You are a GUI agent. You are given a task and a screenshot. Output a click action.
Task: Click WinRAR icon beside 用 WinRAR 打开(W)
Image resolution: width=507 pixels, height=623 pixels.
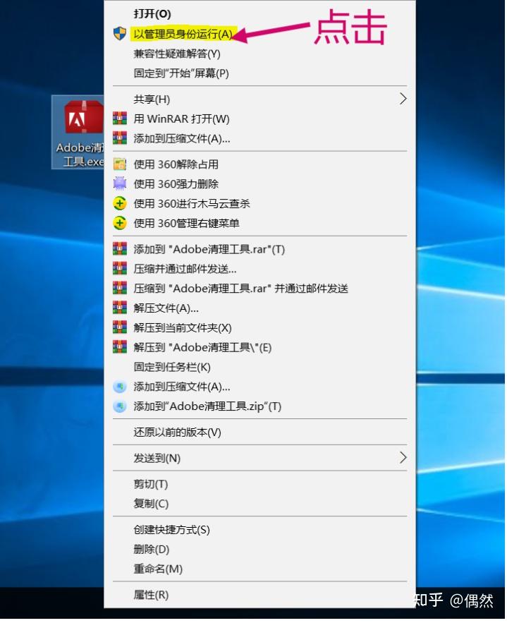[119, 119]
